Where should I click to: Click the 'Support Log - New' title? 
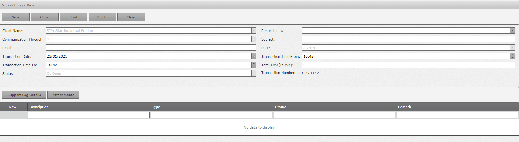tap(18, 5)
